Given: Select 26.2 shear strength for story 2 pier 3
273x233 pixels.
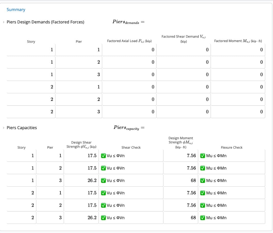Looking at the screenshot, I should [x=92, y=218].
